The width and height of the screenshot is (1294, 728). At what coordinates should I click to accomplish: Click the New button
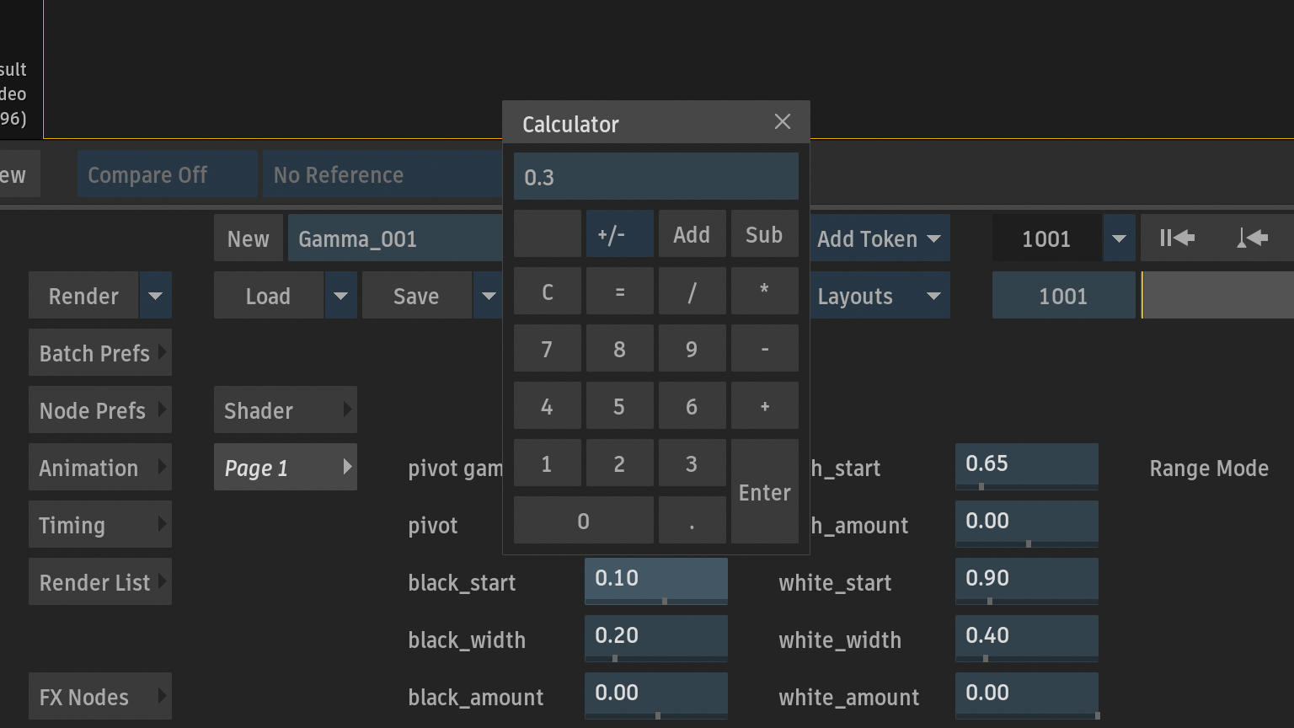pyautogui.click(x=249, y=238)
